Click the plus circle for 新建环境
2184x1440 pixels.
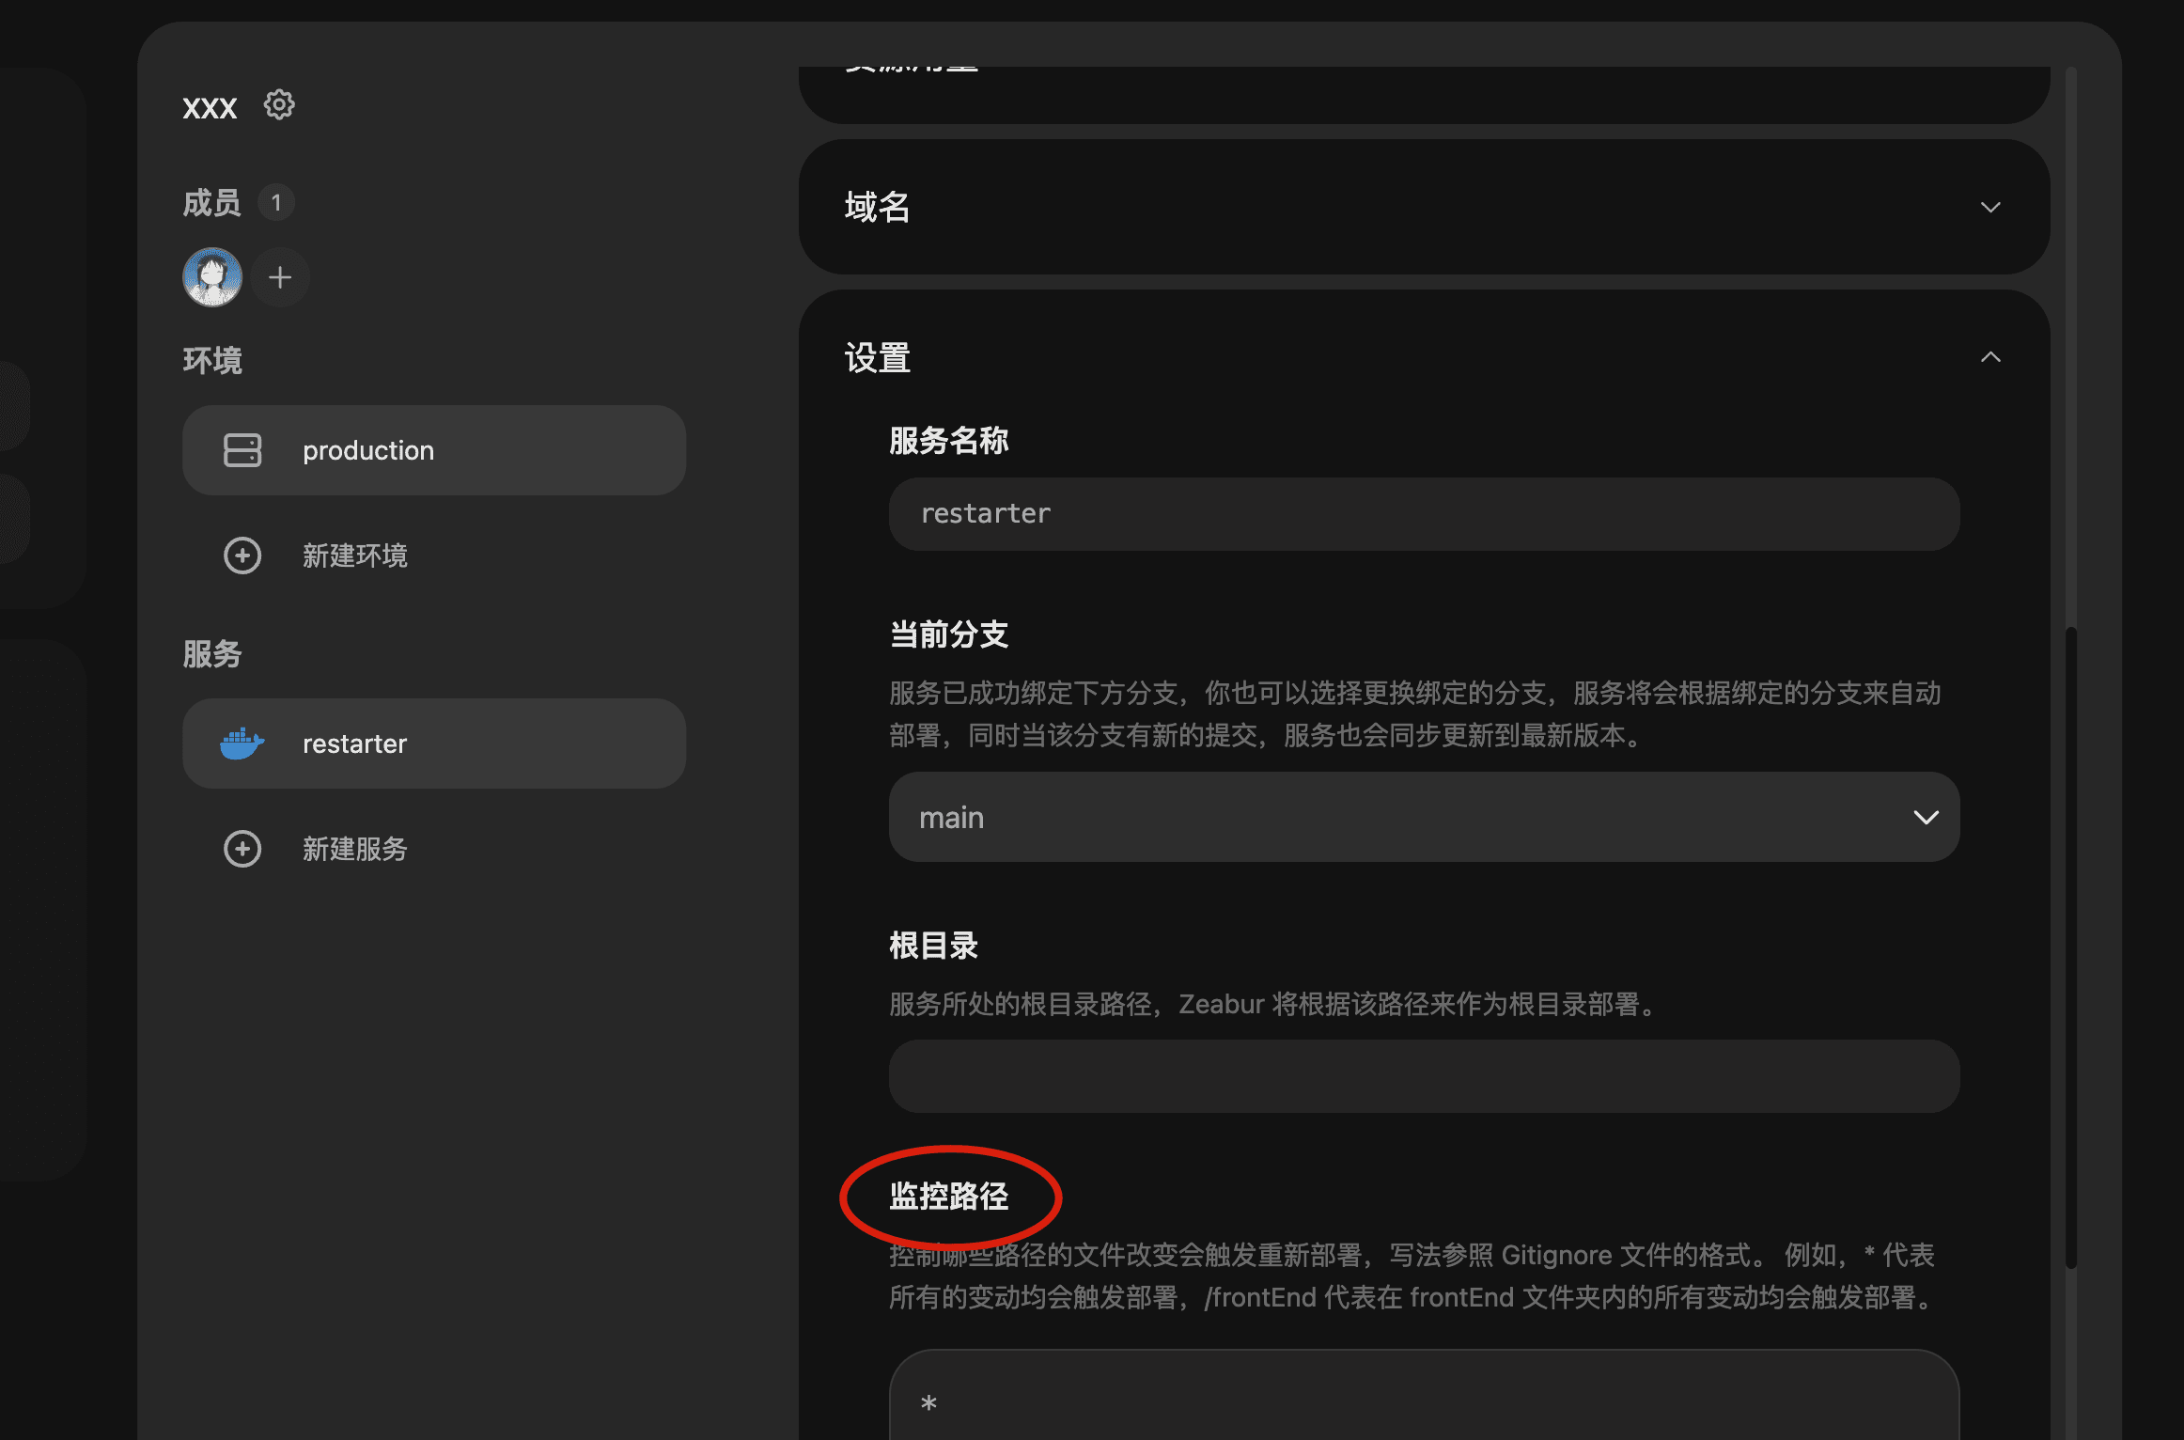(242, 556)
